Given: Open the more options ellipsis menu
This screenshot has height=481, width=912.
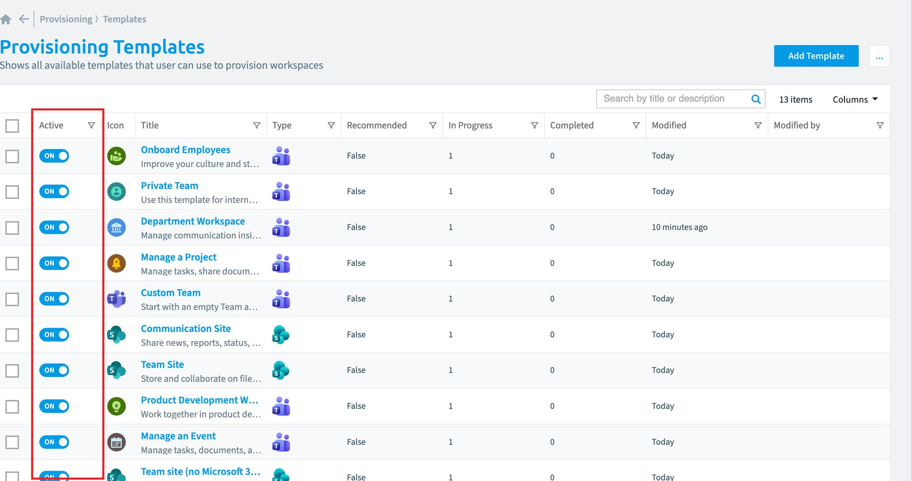Looking at the screenshot, I should coord(880,56).
